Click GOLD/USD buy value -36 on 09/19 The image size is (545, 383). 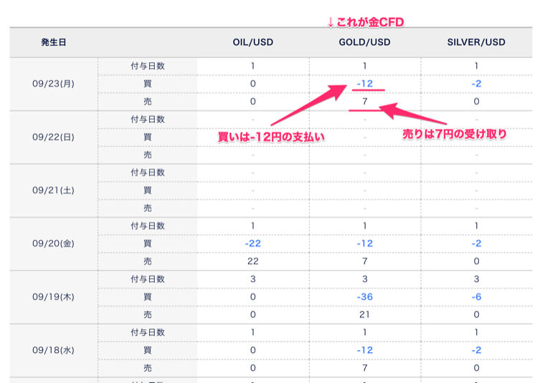pos(364,297)
